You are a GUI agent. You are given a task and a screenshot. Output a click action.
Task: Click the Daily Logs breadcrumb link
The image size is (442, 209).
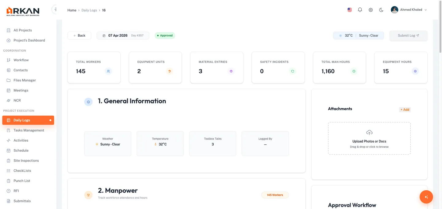tap(89, 10)
